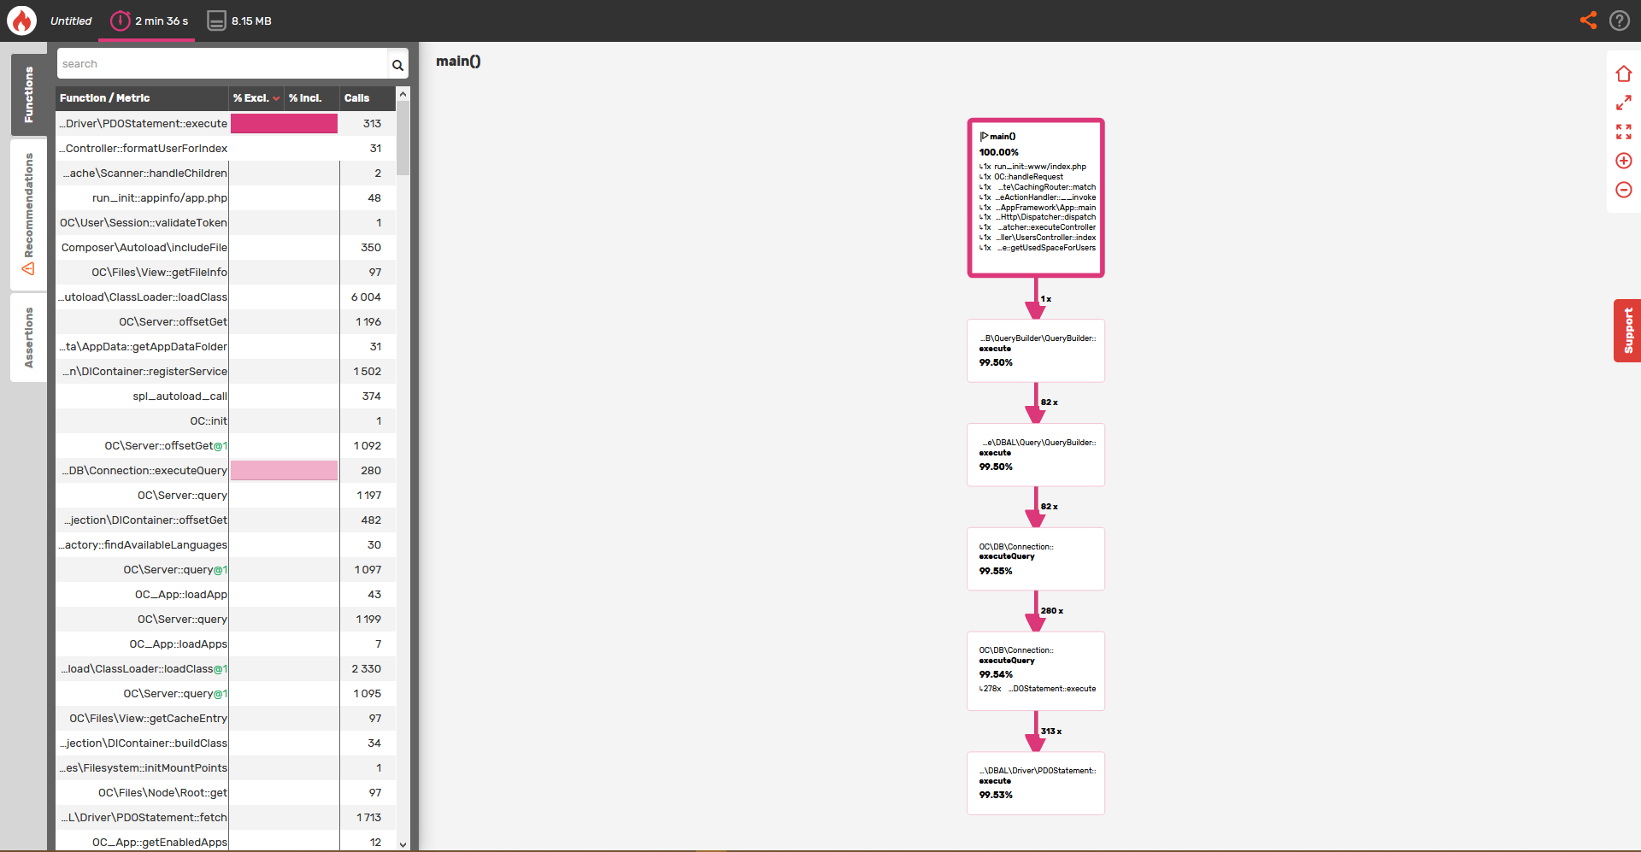
Task: Click the pink bar of PDOStatement::execute row
Action: 284,124
